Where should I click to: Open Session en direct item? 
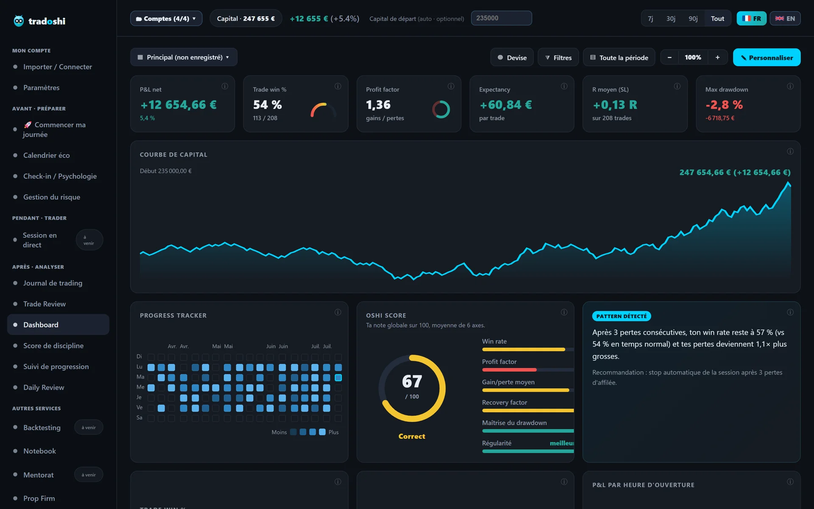point(58,240)
